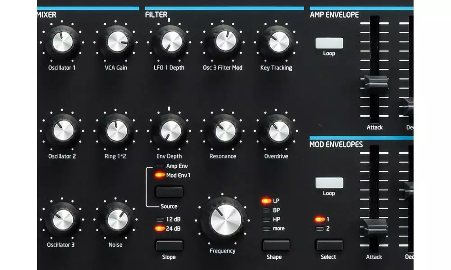Image resolution: width=451 pixels, height=270 pixels.
Task: Click the lit 24 dB slope LED
Action: 160,229
